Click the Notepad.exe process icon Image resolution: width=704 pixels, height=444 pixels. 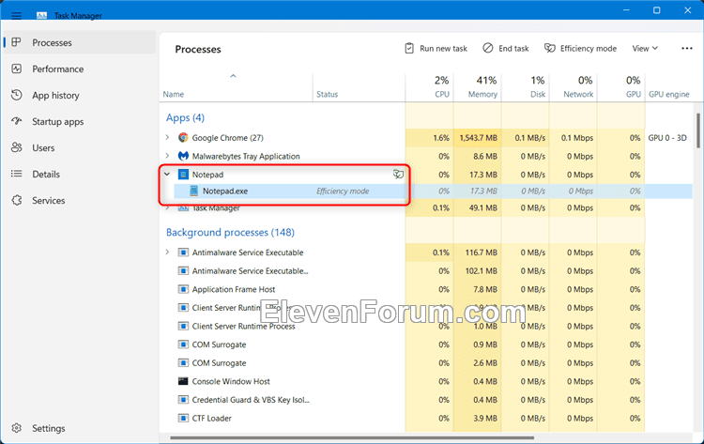point(193,191)
